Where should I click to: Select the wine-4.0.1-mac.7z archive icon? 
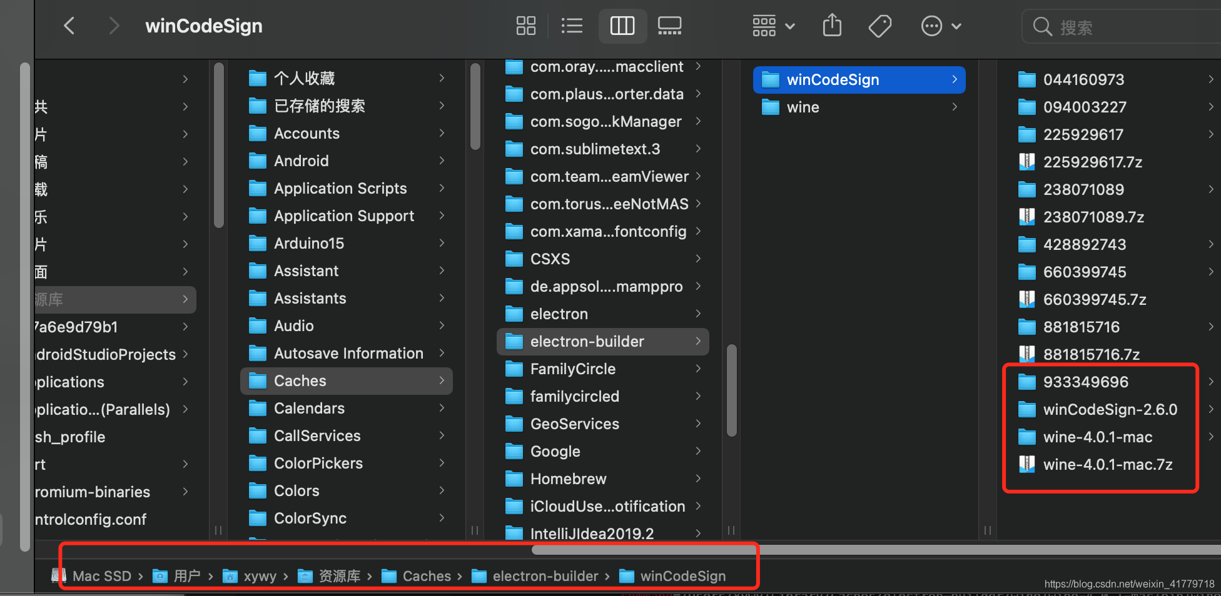pyautogui.click(x=1026, y=465)
